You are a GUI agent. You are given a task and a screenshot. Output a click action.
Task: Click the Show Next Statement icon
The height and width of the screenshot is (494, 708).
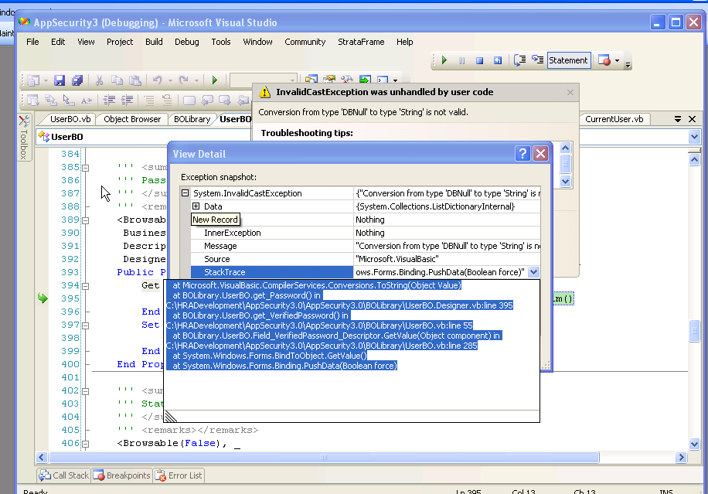pos(520,60)
